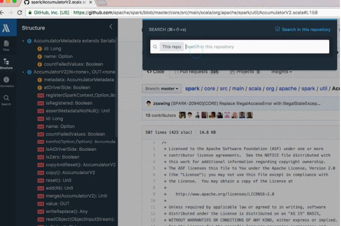Select isZero: Boolean method
The image size is (341, 226).
pos(62,157)
